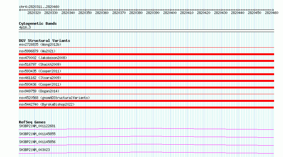Click the red bar under nsv516797
The width and height of the screenshot is (283, 157).
pyautogui.click(x=146, y=68)
